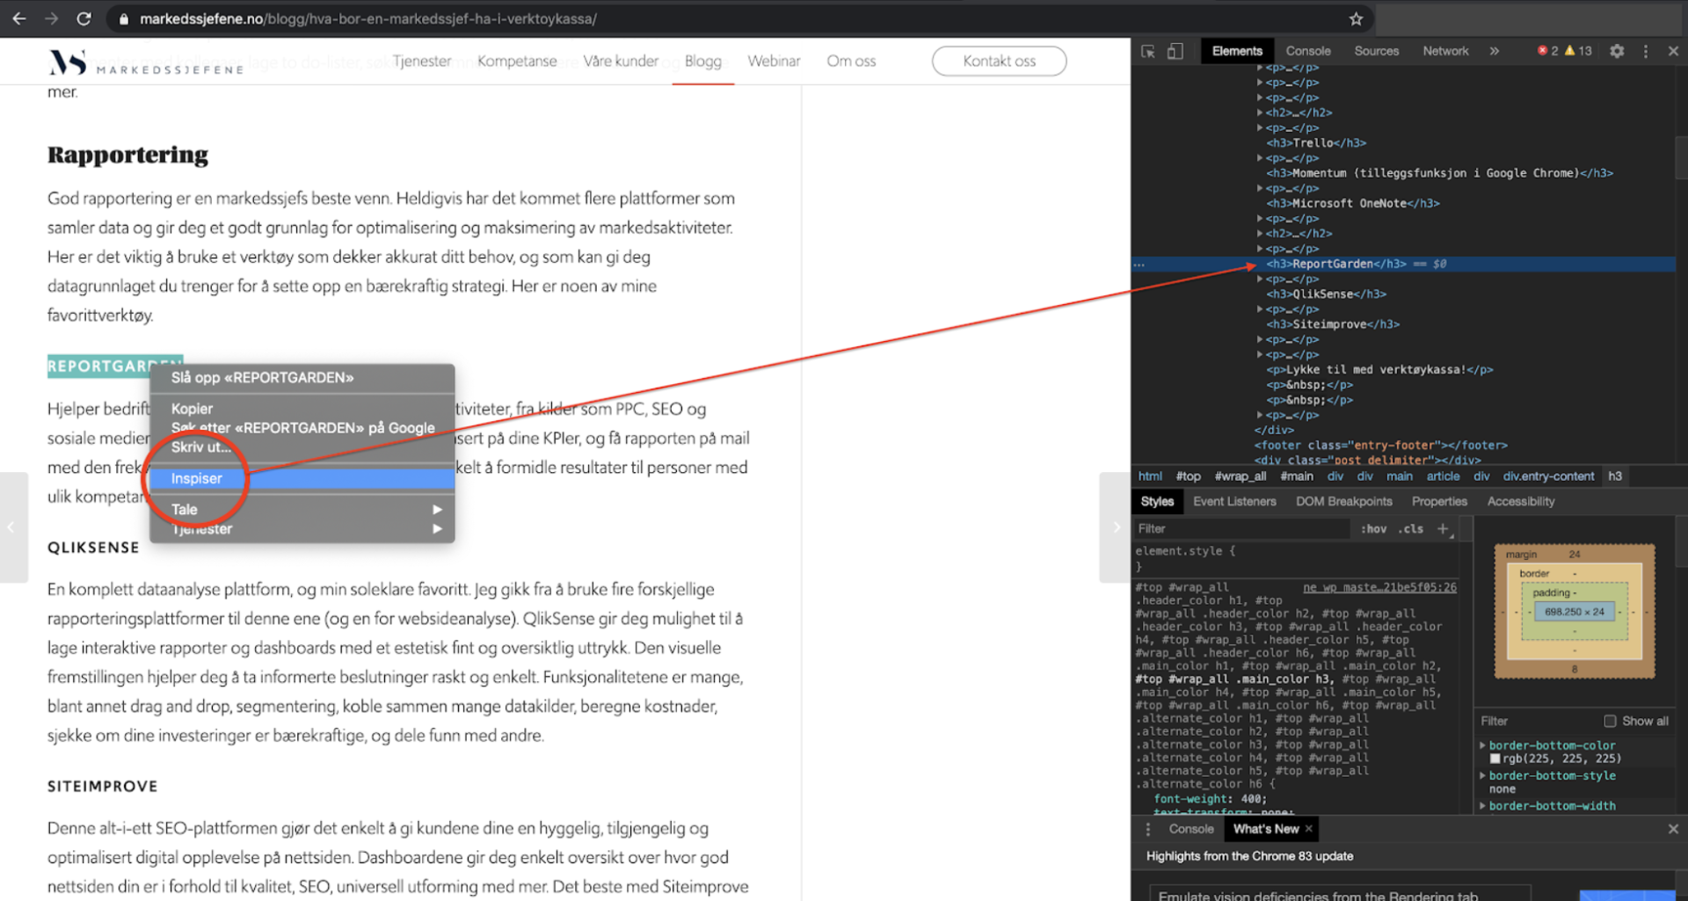Toggle the device toolbar icon
This screenshot has width=1688, height=901.
pos(1175,51)
